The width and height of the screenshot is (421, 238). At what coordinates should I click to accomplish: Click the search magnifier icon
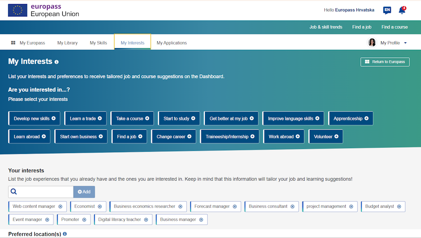click(14, 192)
